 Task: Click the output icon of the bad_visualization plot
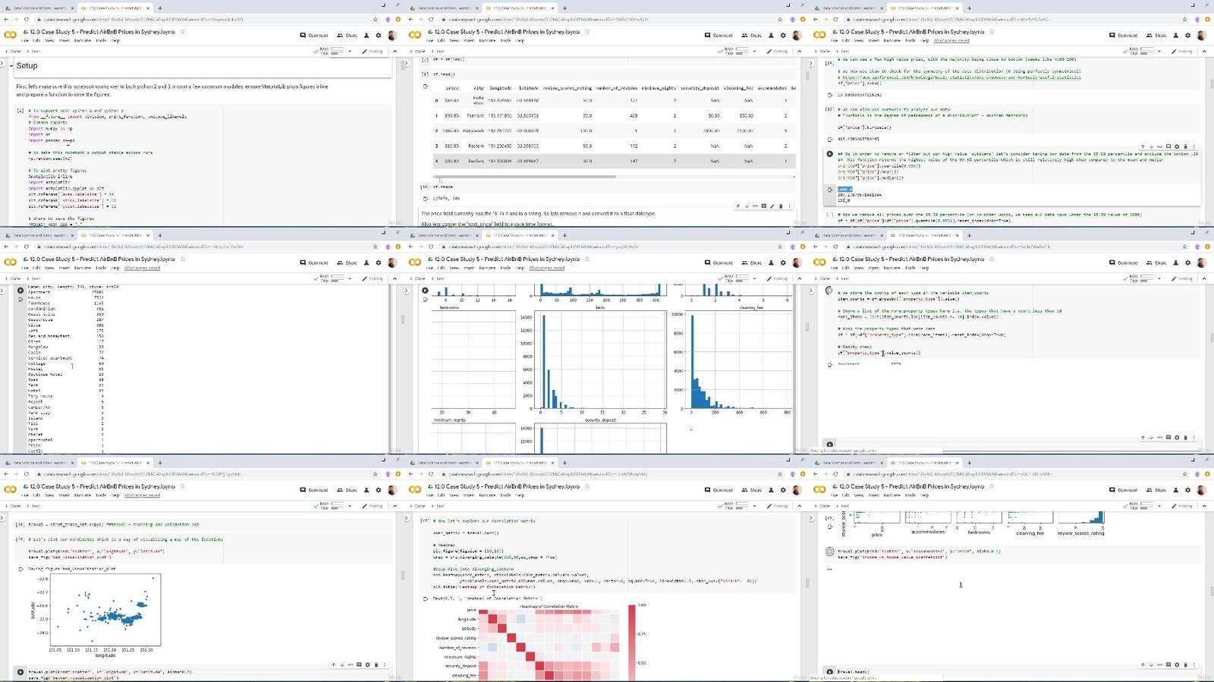[x=20, y=568]
